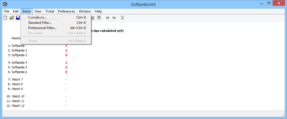Click the grey left arrow toolbar icon
This screenshot has width=287, height=119.
click(114, 18)
